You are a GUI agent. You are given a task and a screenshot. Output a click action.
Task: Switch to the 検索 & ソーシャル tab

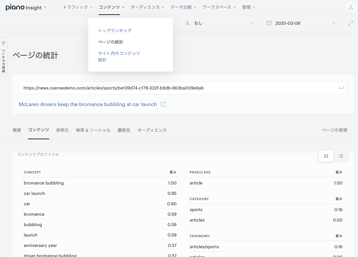coord(93,130)
